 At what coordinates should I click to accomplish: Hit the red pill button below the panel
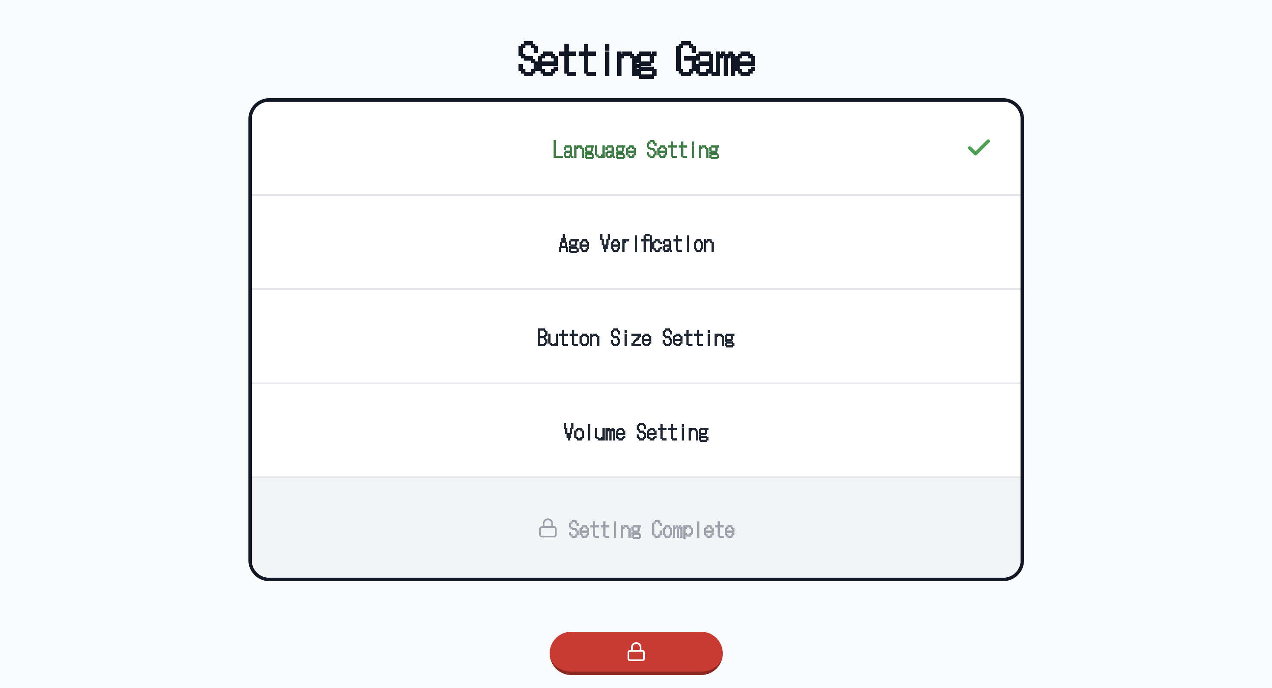tap(635, 652)
